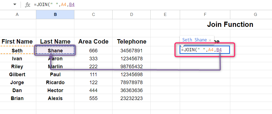The height and width of the screenshot is (114, 272).
Task: Open the name box dropdown arrow
Action: (15, 5)
